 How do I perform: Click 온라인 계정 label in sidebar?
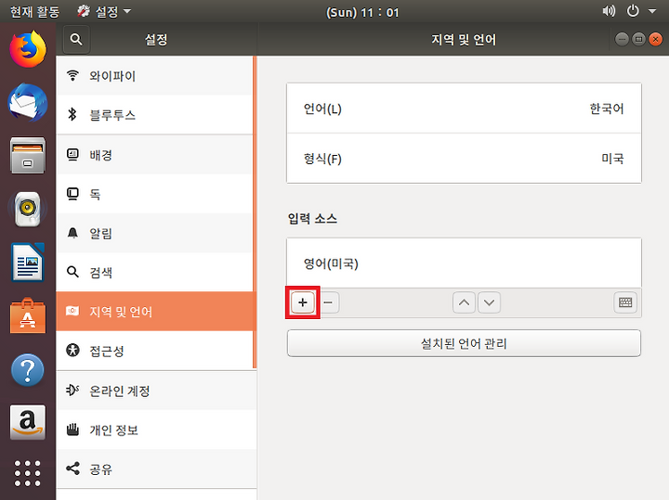(120, 391)
